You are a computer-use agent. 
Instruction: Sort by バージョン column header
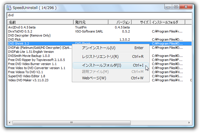pyautogui.click(x=120, y=22)
